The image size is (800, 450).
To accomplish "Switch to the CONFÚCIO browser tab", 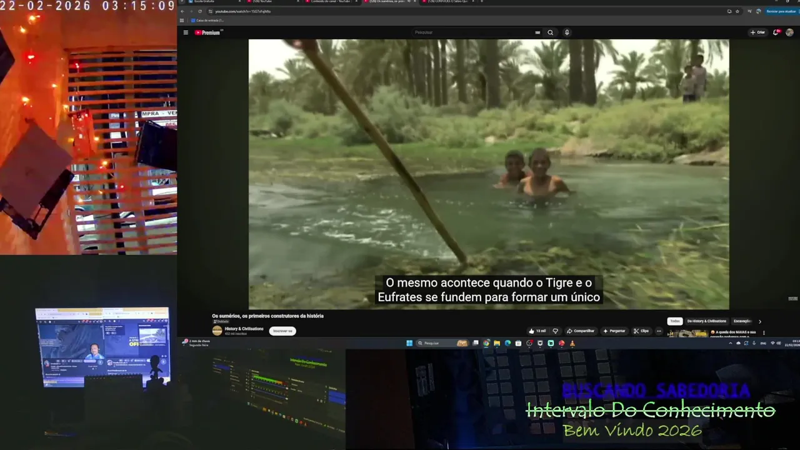I will tap(447, 2).
